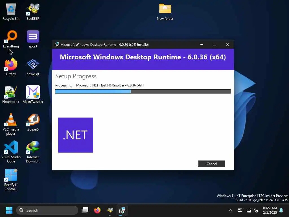Click the 'Setup Progress' heading
Image resolution: width=289 pixels, height=217 pixels.
coord(76,76)
